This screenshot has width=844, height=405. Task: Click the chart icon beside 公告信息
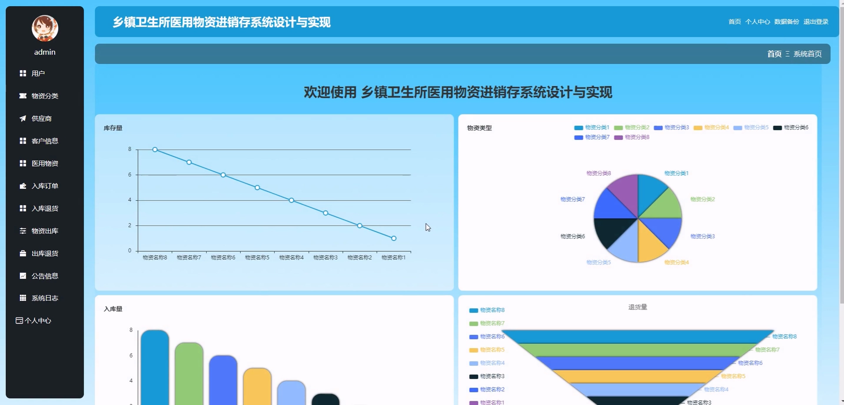click(23, 276)
